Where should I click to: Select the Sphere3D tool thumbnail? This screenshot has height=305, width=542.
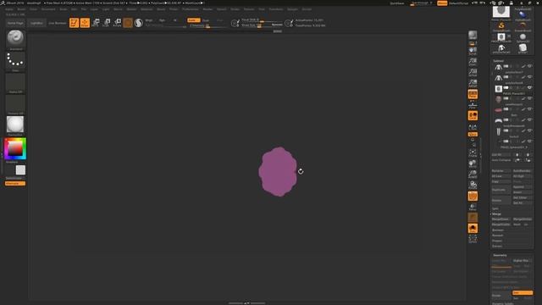[x=523, y=37]
